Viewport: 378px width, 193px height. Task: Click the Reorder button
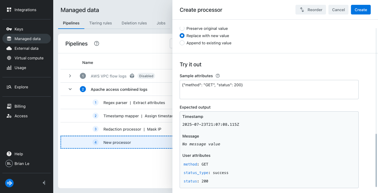tap(311, 10)
